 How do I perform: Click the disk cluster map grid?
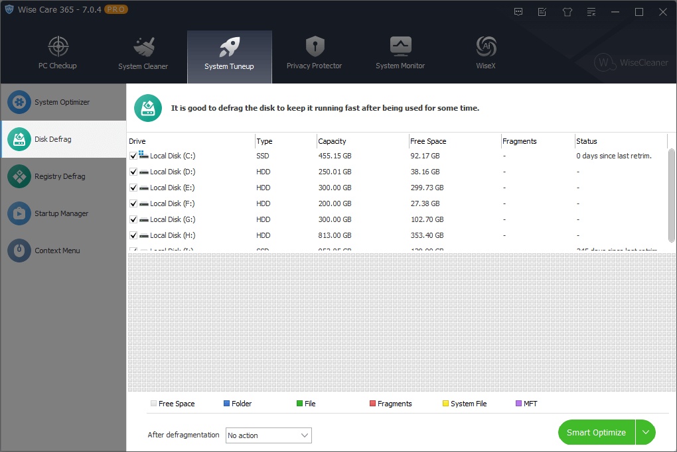coord(402,323)
